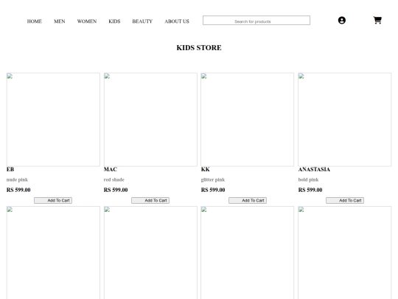Add EB nude pink to cart

tap(53, 200)
